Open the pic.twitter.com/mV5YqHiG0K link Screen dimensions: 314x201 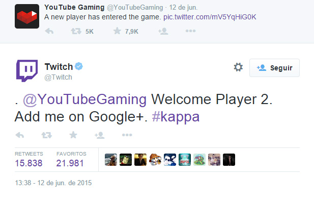click(210, 17)
